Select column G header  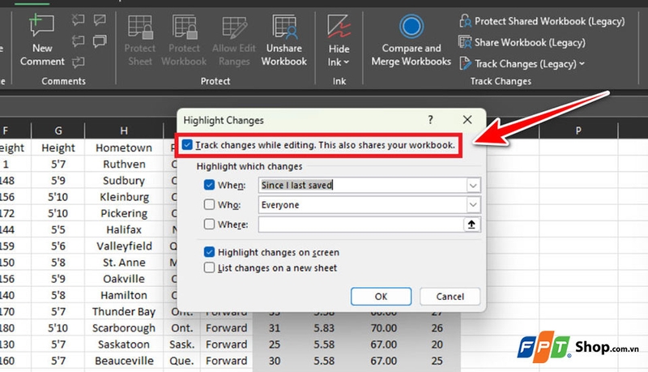pos(58,130)
